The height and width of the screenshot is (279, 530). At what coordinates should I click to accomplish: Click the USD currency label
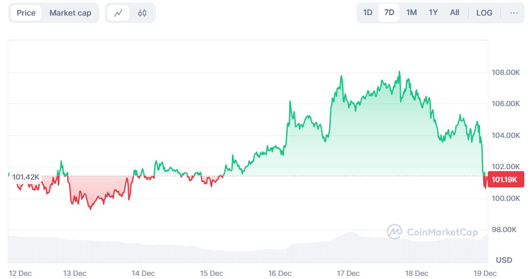(x=504, y=260)
